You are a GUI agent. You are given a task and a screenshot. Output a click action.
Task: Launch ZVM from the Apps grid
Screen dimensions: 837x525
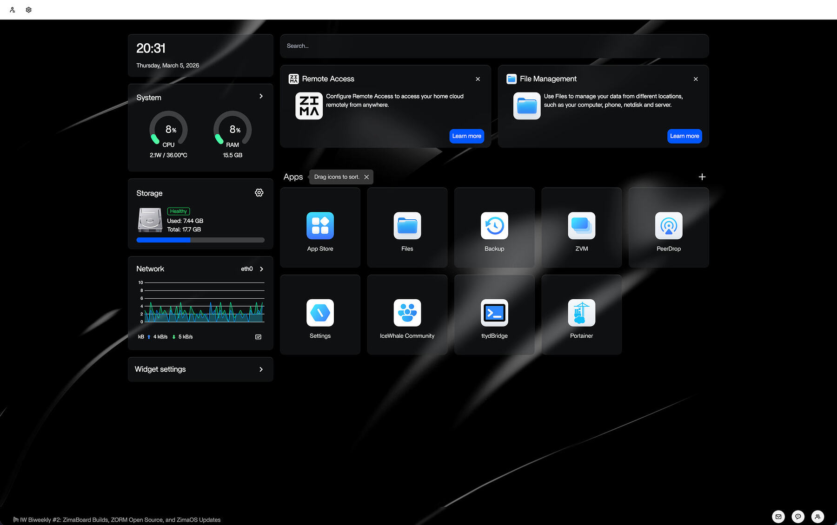[581, 226]
